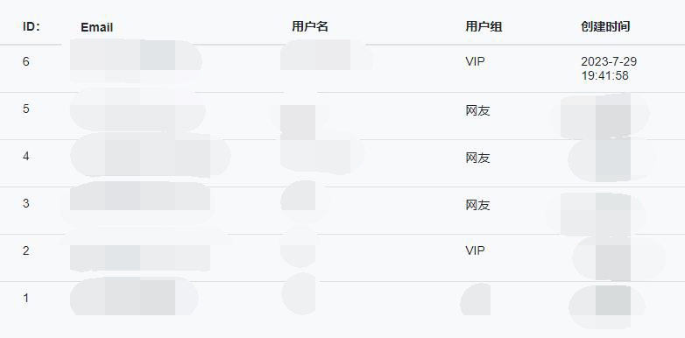685x338 pixels.
Task: Click 网友 user group in row 5
Action: point(478,110)
